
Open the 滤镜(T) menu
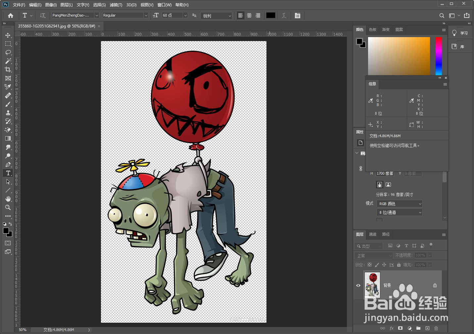click(x=116, y=5)
